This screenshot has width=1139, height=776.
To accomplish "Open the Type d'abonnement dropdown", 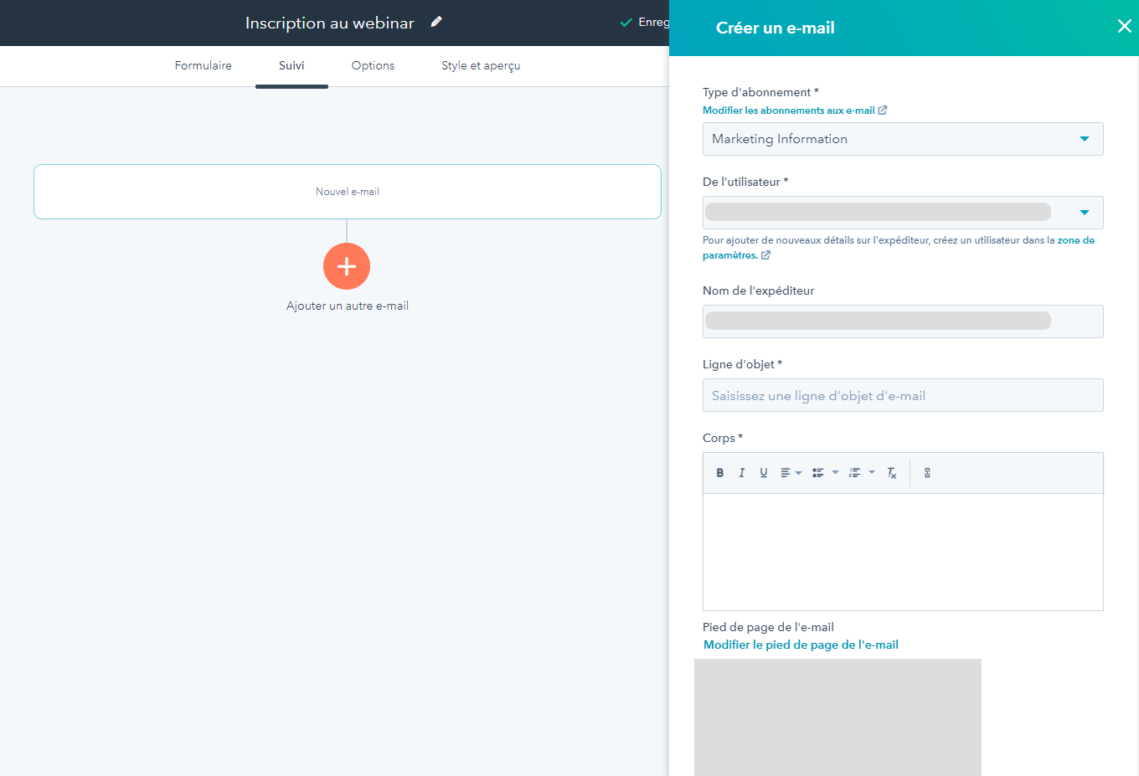I will (902, 139).
